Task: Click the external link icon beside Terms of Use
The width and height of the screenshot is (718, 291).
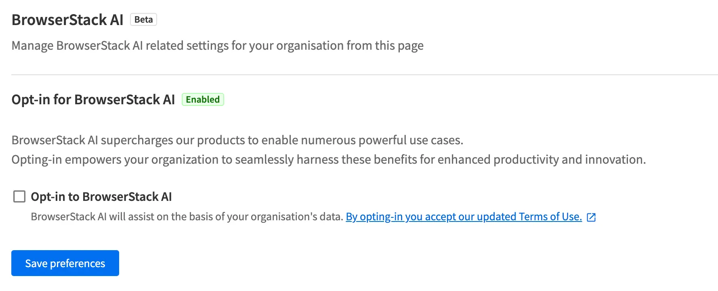Action: [x=591, y=217]
